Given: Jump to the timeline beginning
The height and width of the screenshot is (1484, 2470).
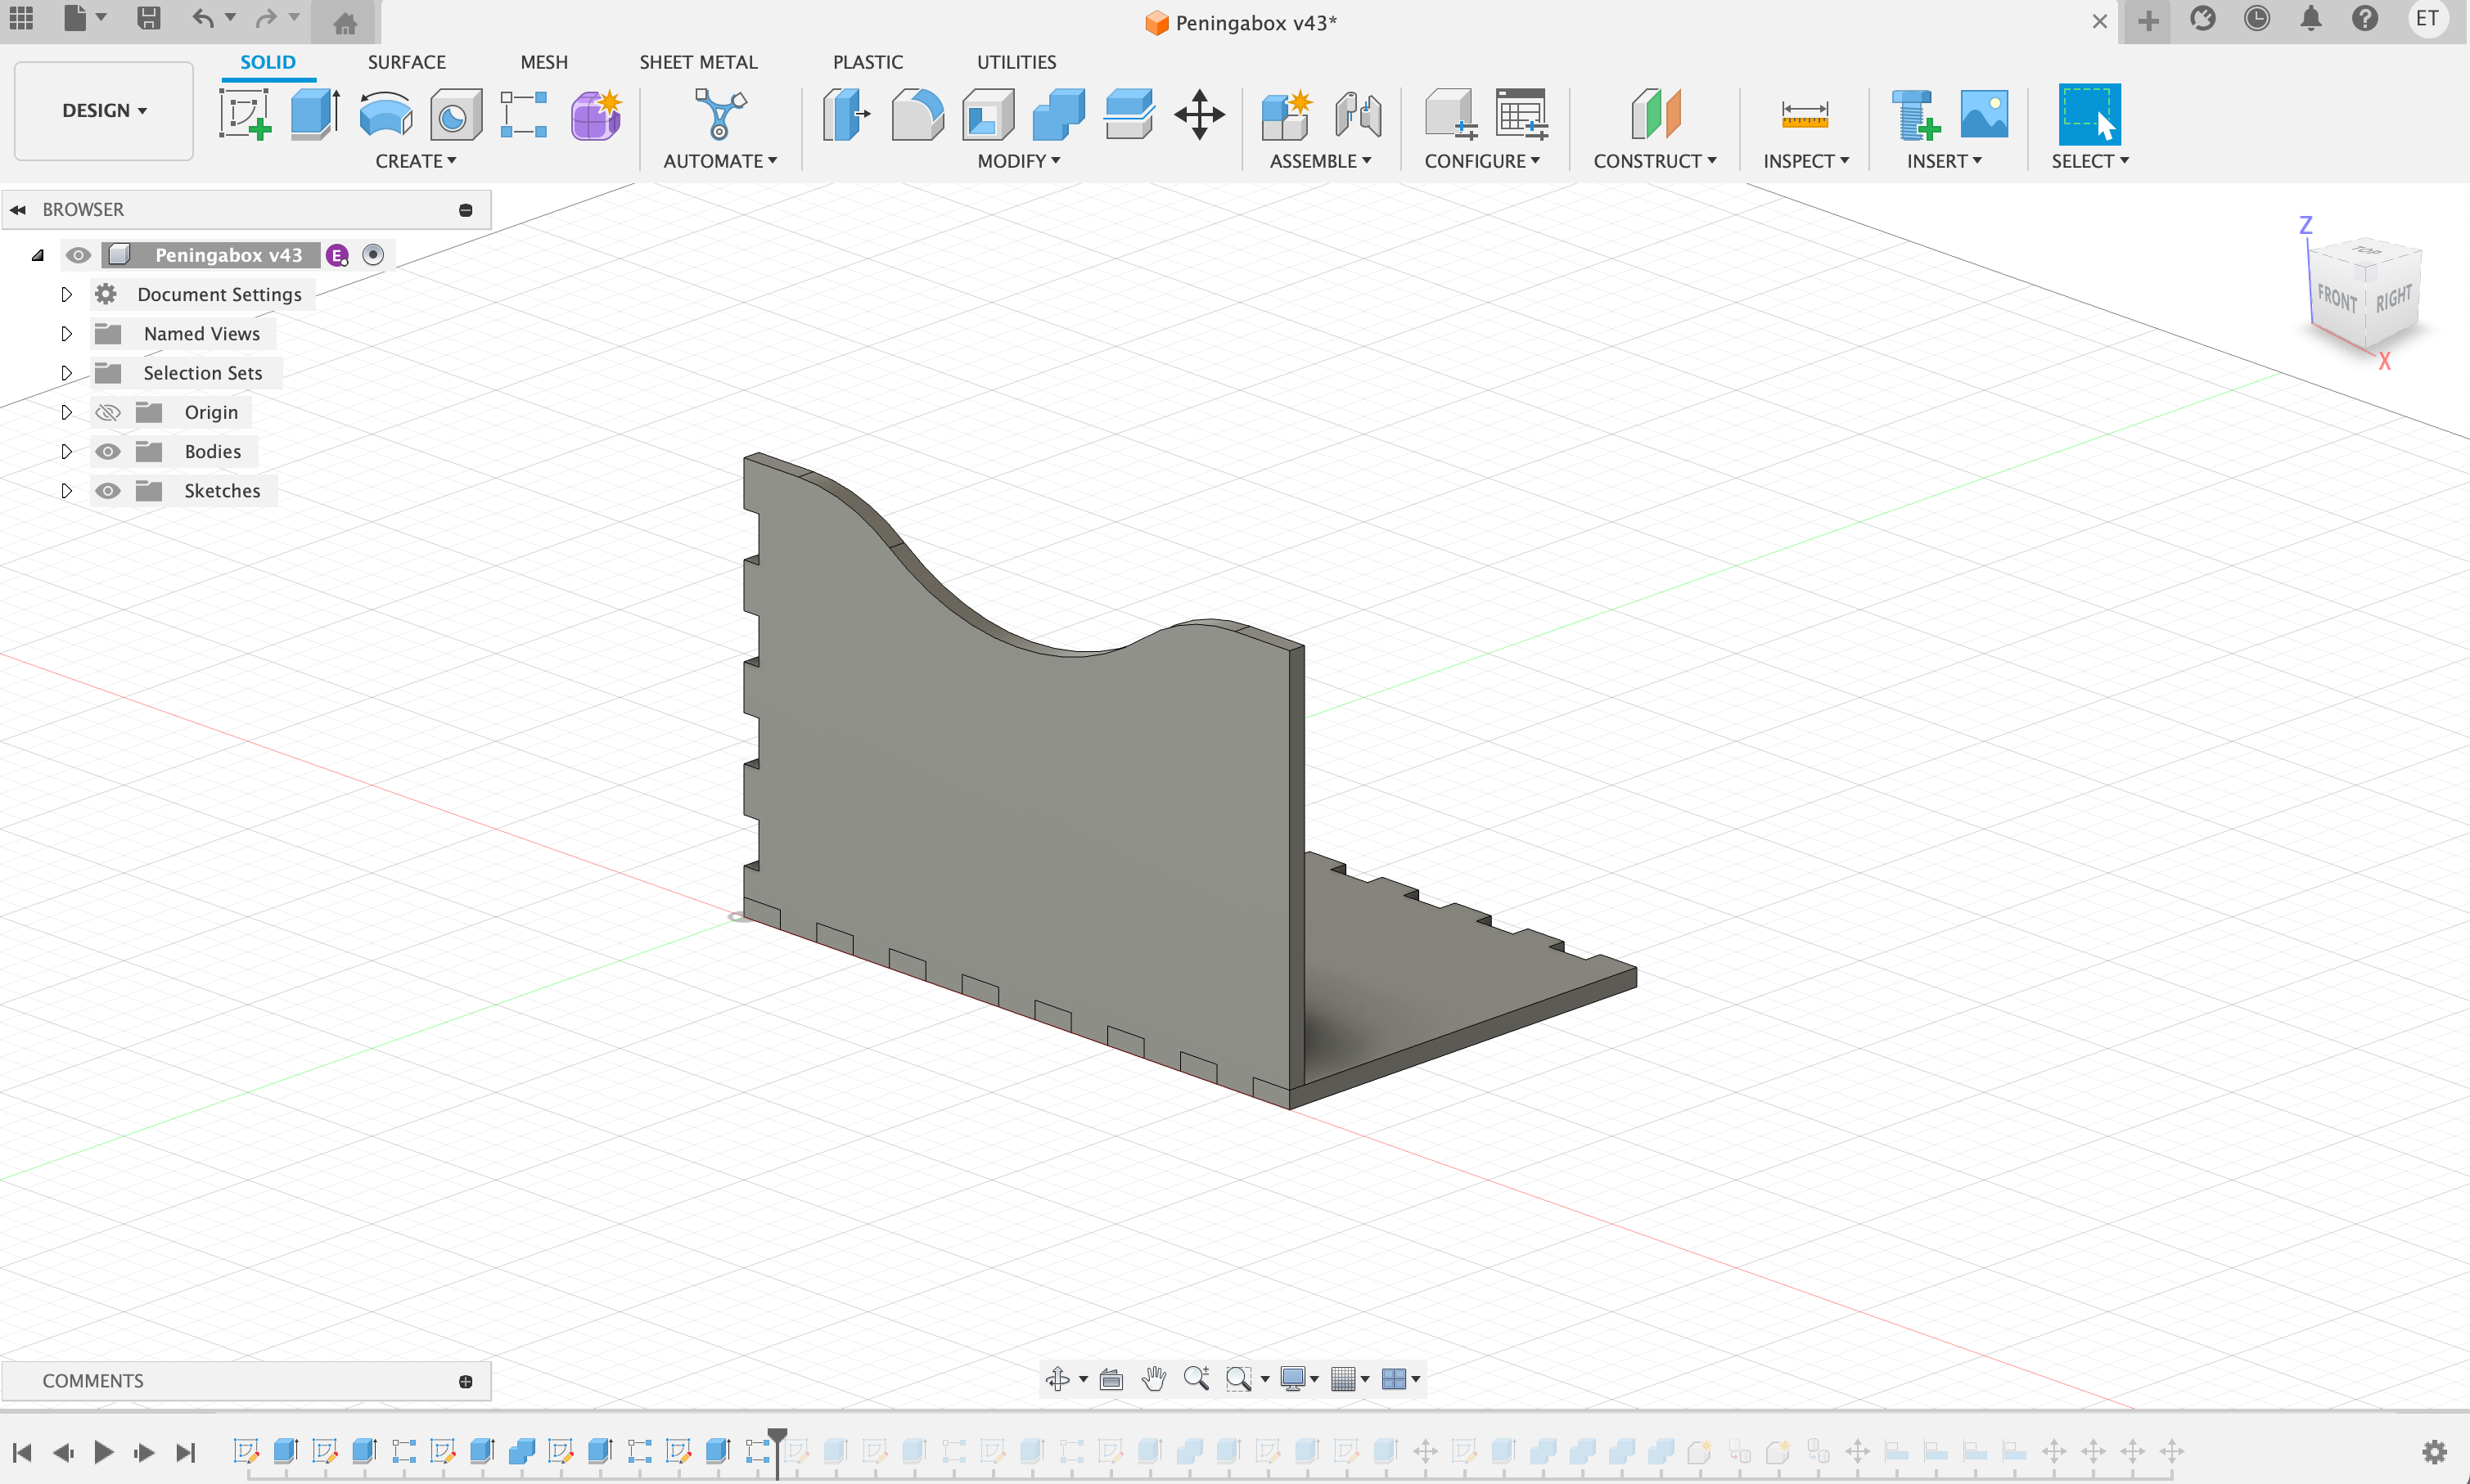Looking at the screenshot, I should click(x=22, y=1451).
